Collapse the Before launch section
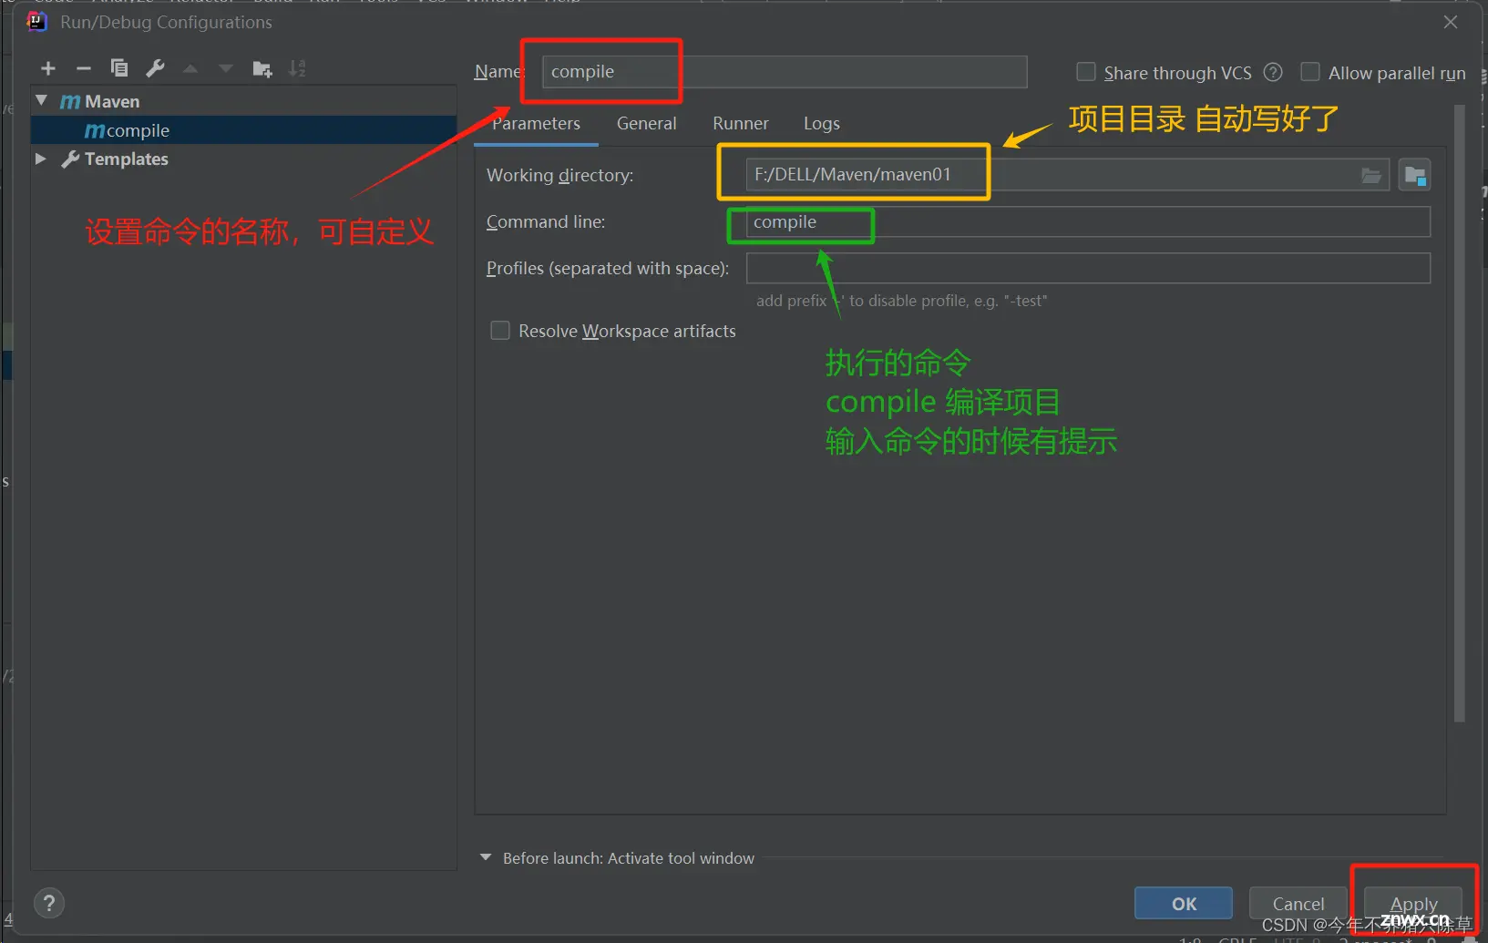Image resolution: width=1488 pixels, height=943 pixels. pos(486,857)
